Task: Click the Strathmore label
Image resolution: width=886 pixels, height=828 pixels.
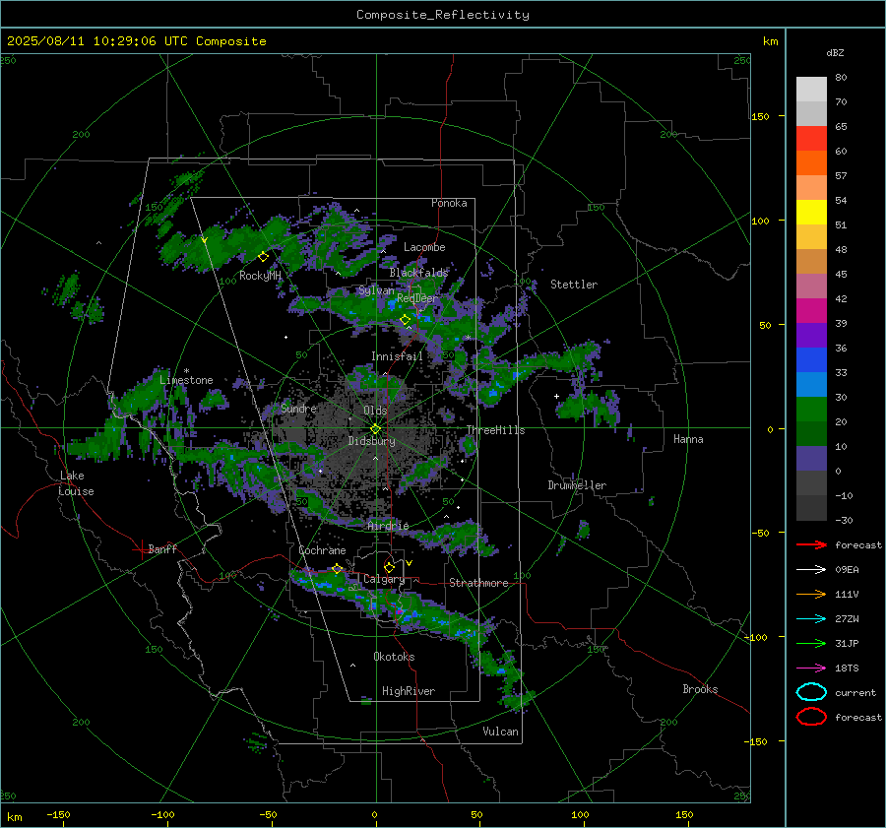Action: coord(478,583)
